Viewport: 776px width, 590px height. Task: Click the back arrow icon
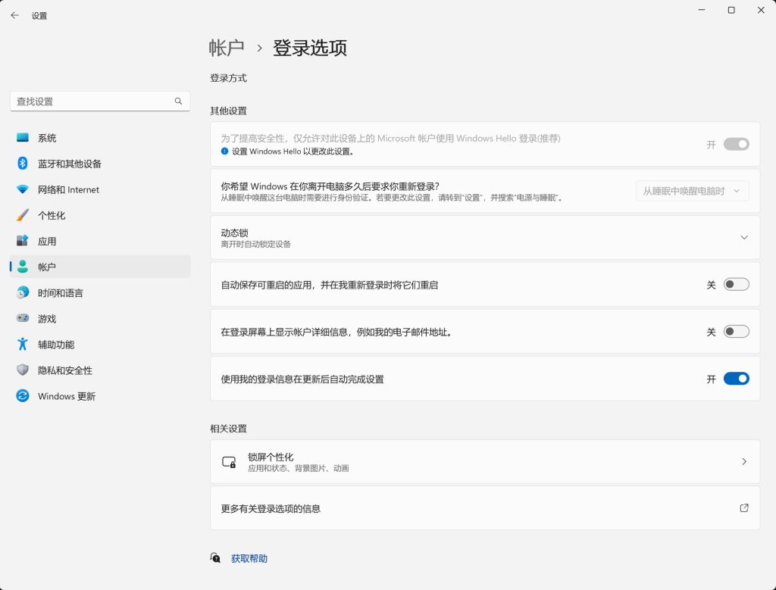[15, 15]
